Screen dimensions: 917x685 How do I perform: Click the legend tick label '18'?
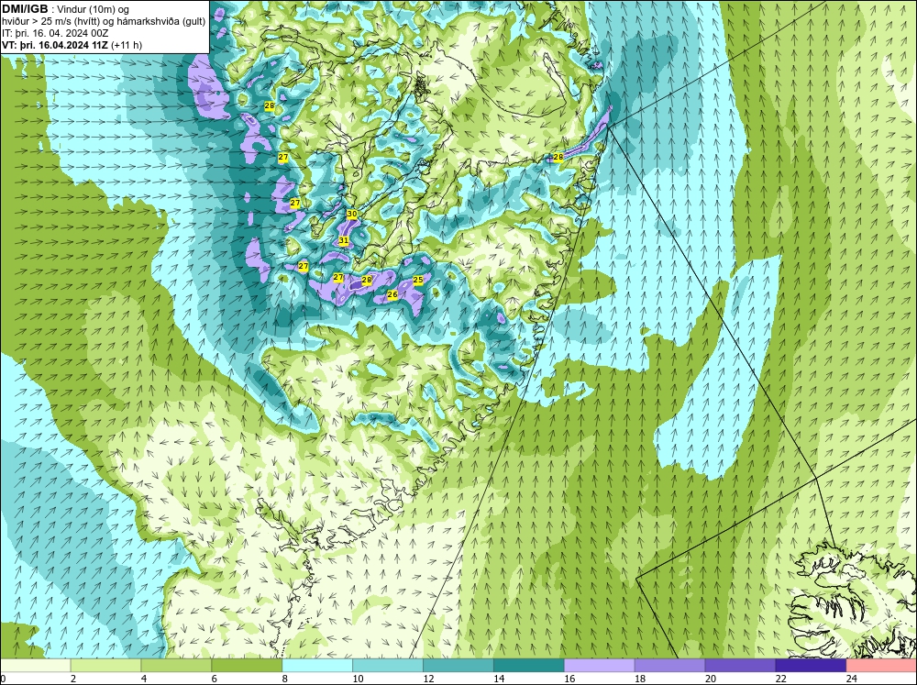point(640,679)
